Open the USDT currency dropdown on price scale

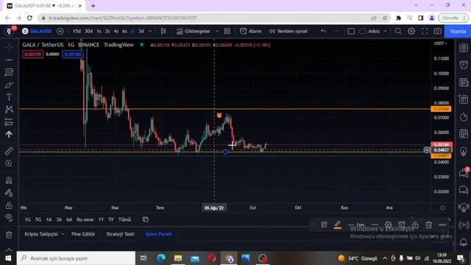(440, 43)
